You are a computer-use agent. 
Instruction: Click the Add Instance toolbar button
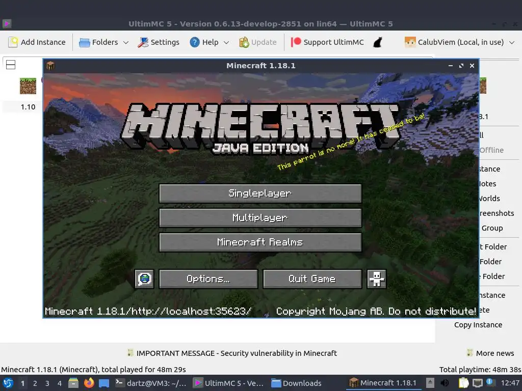(37, 42)
